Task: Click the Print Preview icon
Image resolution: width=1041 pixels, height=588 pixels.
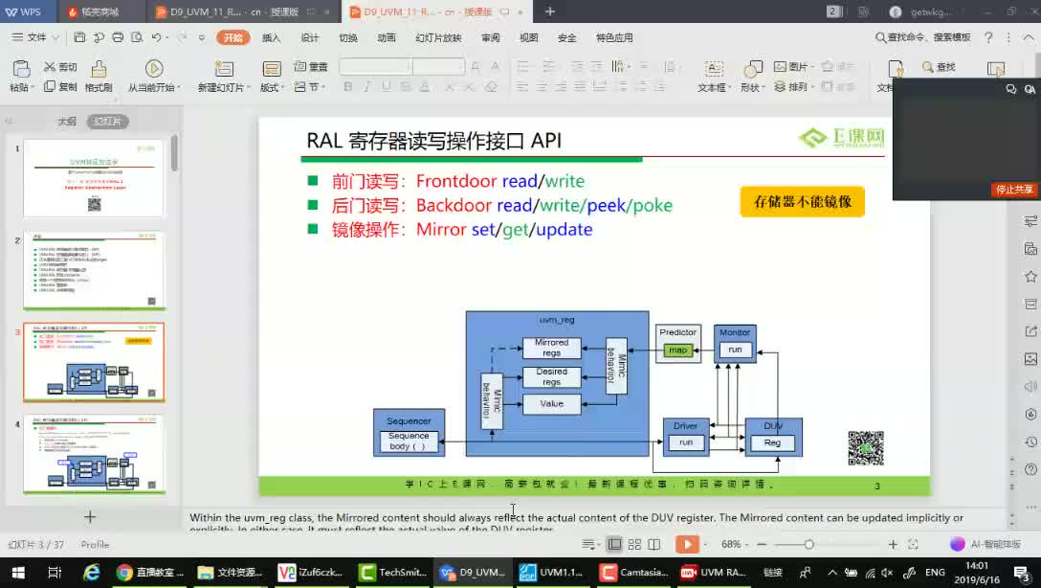Action: tap(137, 37)
